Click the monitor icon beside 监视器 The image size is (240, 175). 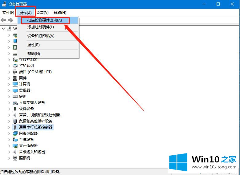click(x=15, y=90)
